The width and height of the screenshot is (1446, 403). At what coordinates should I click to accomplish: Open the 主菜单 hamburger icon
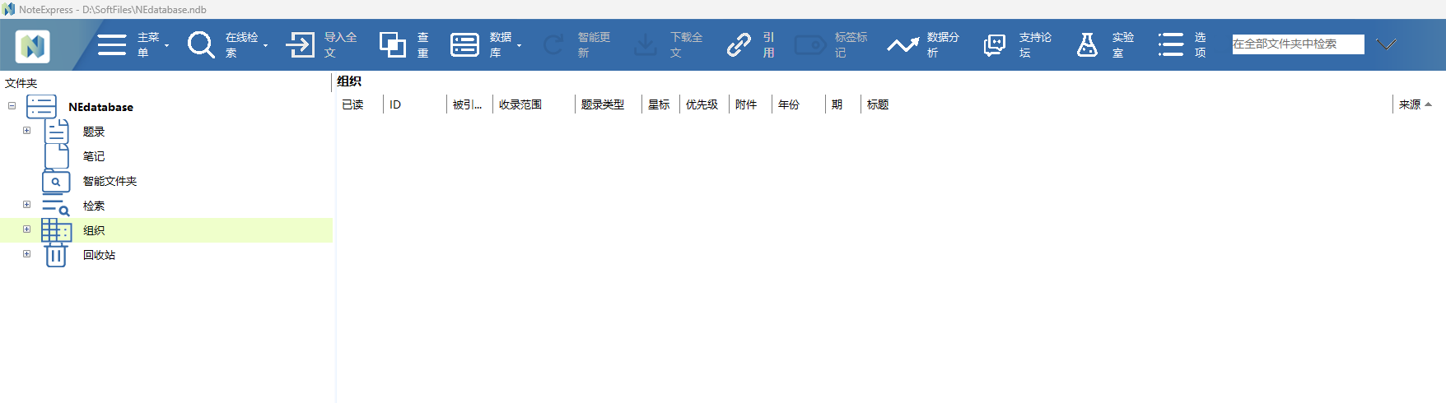tap(112, 44)
